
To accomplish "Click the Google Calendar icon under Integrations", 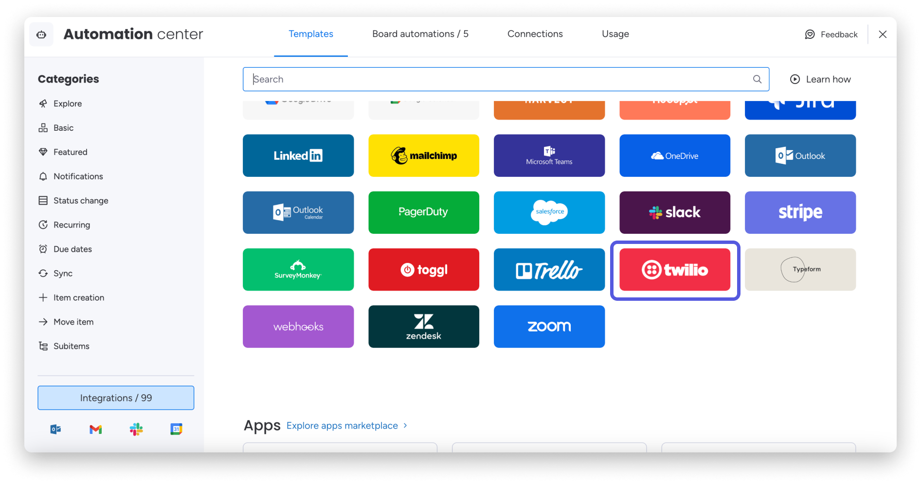I will tap(176, 429).
